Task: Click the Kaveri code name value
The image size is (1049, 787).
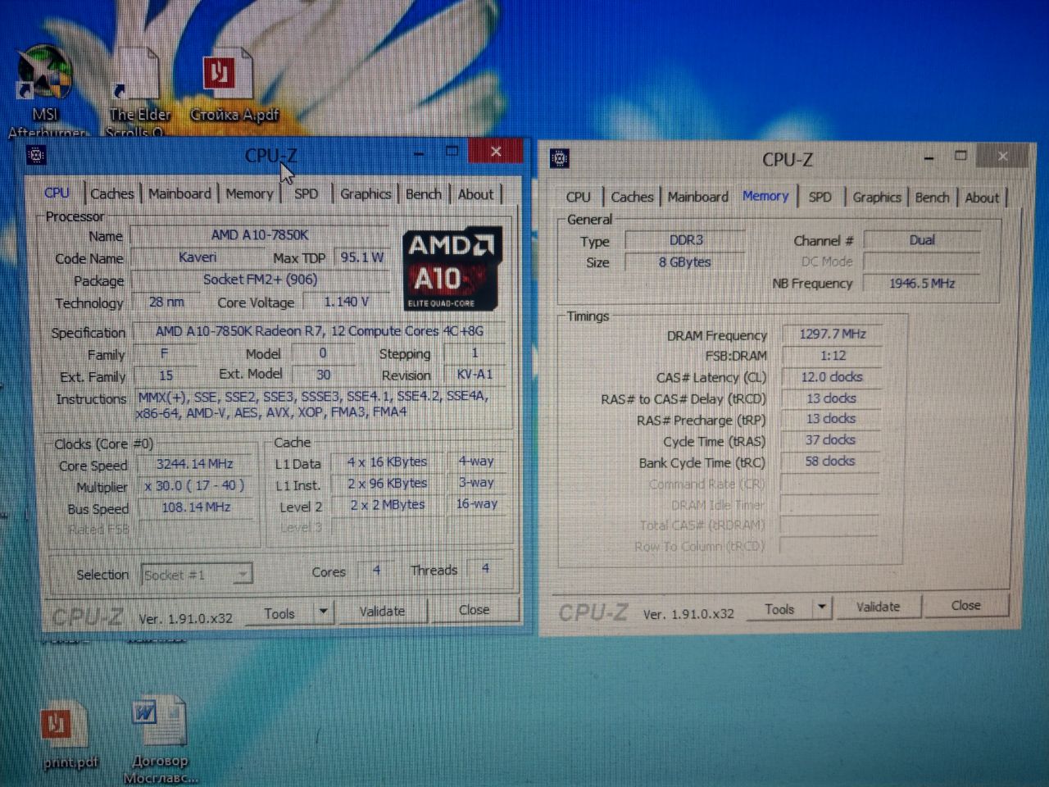Action: click(197, 257)
